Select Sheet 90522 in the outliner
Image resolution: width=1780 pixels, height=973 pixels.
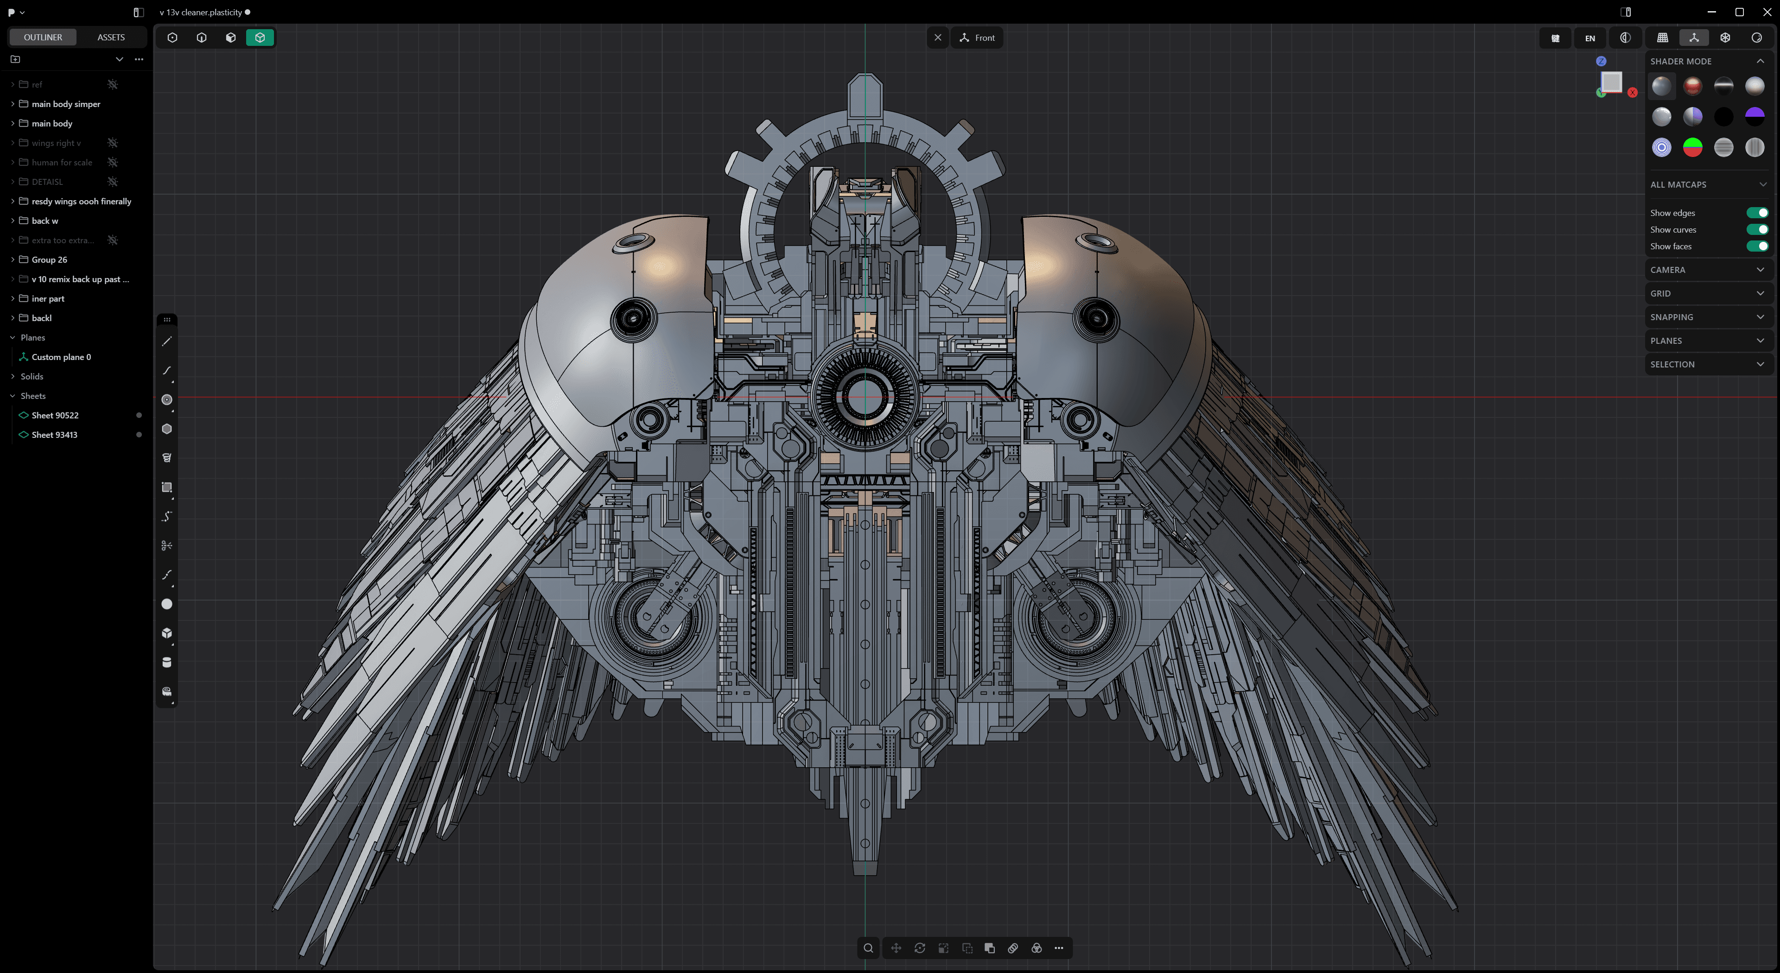[x=55, y=415]
